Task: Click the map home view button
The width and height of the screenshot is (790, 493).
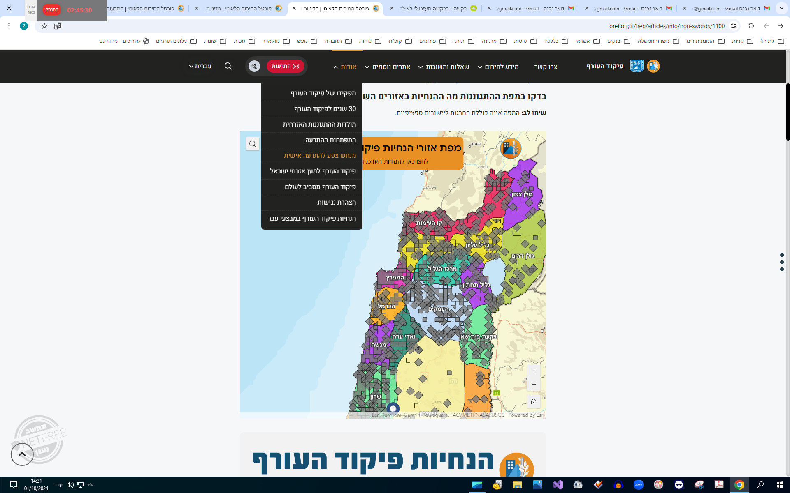Action: [x=534, y=401]
